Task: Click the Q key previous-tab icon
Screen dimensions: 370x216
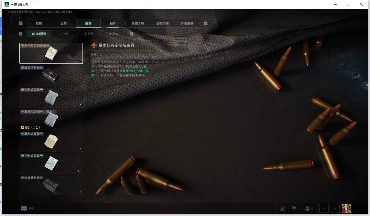Action: click(21, 23)
